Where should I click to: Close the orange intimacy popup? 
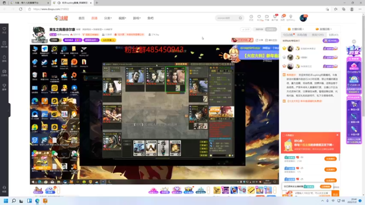point(337,135)
